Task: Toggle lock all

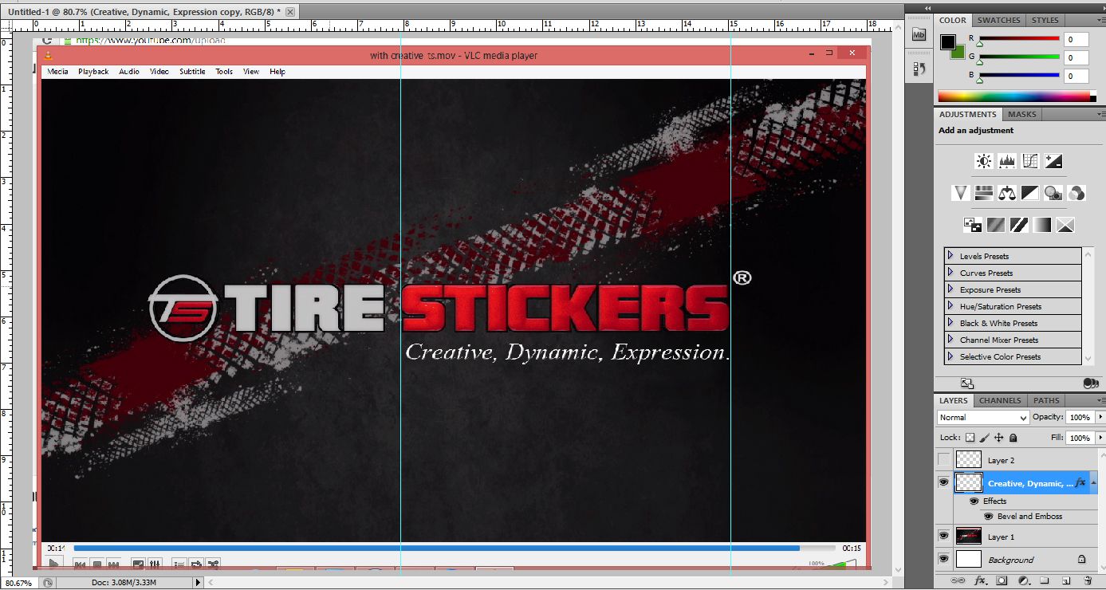Action: pyautogui.click(x=1013, y=438)
